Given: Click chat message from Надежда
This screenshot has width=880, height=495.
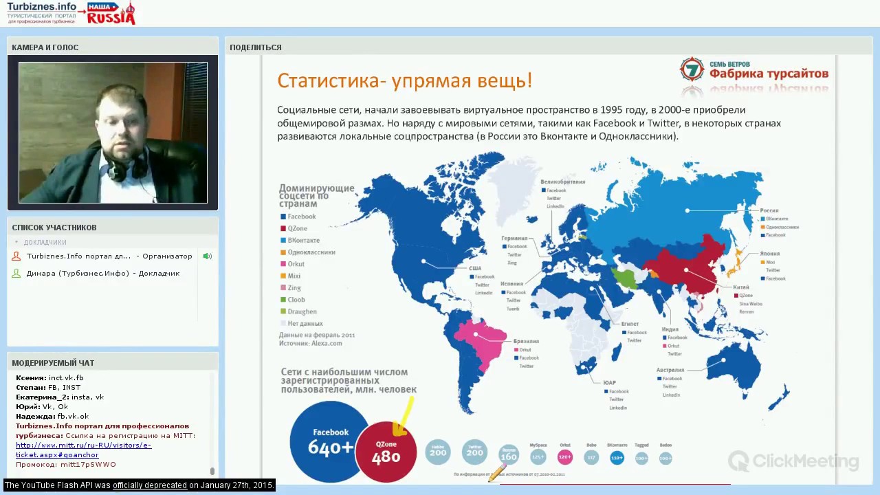Looking at the screenshot, I should [x=52, y=417].
